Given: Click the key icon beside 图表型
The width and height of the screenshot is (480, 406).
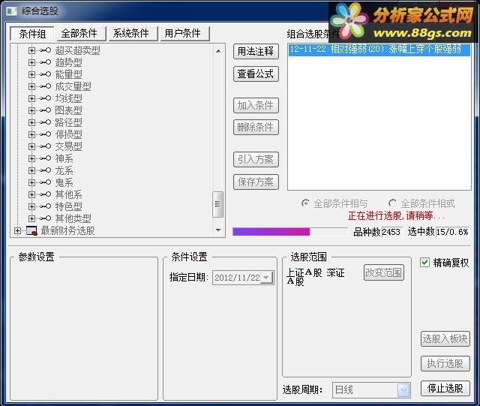Looking at the screenshot, I should click(x=45, y=110).
